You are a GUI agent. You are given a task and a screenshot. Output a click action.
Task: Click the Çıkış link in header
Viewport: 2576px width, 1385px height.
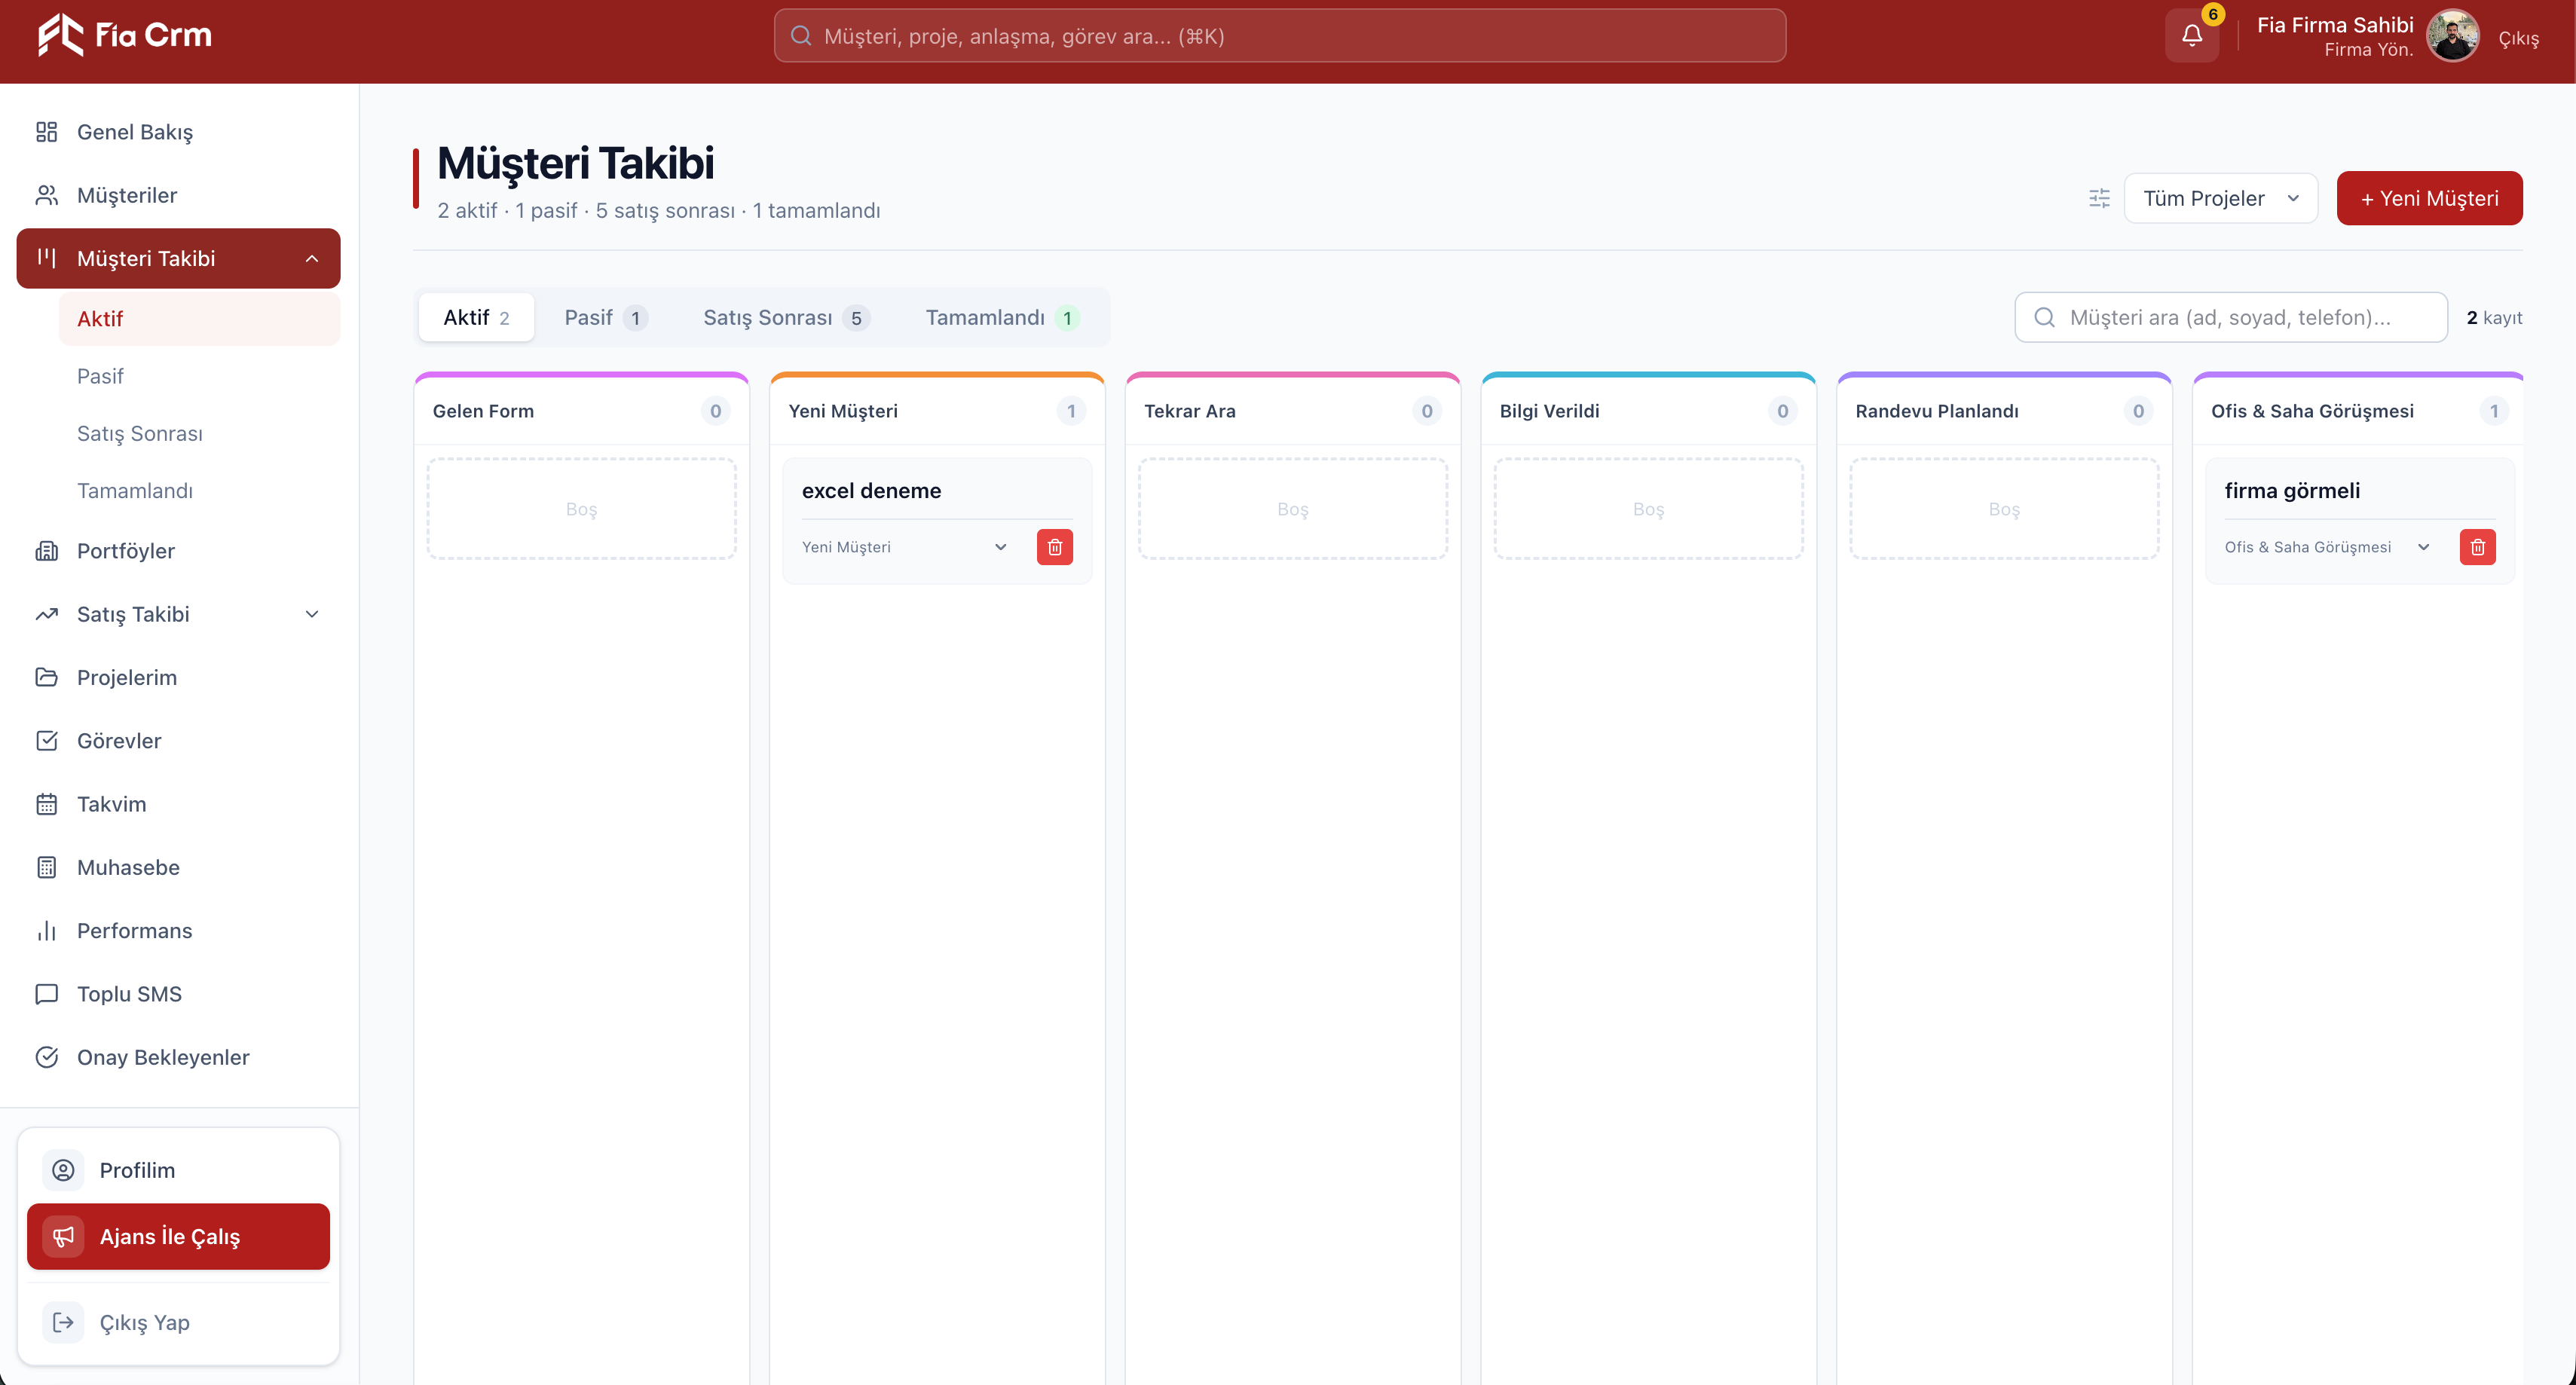pyautogui.click(x=2518, y=38)
